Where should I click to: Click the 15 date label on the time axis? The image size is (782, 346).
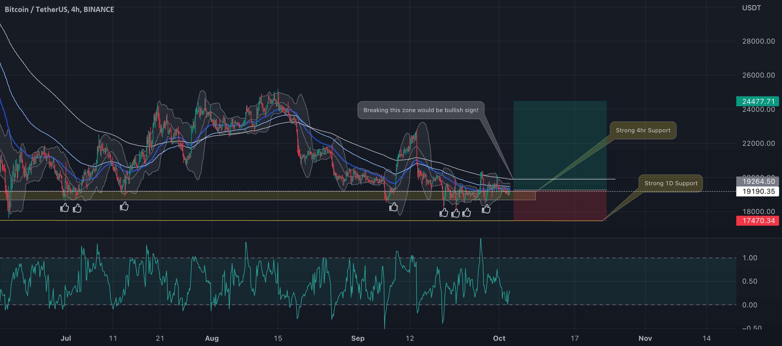278,338
